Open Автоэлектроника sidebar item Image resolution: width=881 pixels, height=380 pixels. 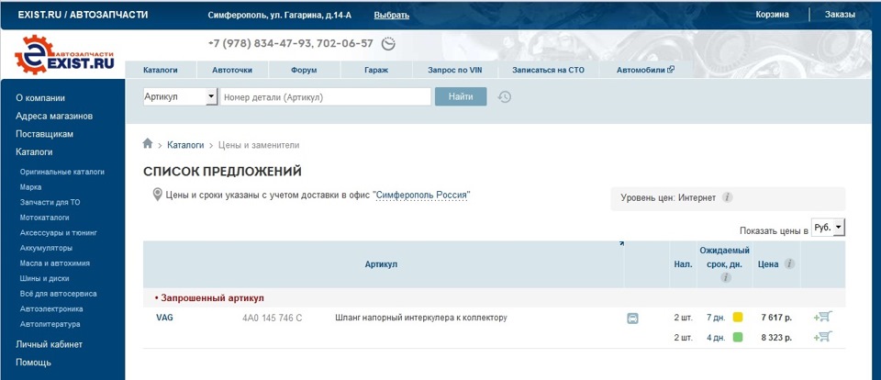tap(51, 308)
